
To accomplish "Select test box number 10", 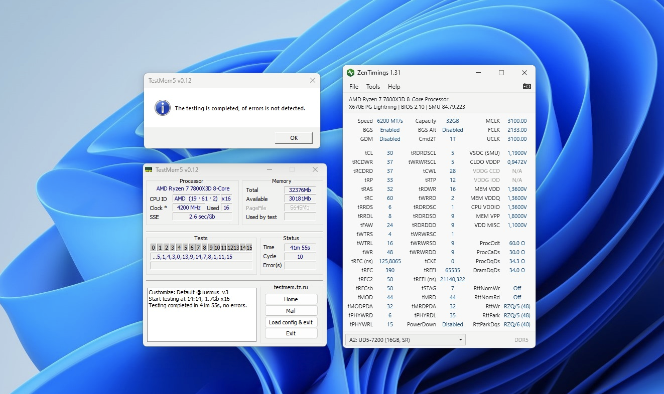I will point(217,248).
